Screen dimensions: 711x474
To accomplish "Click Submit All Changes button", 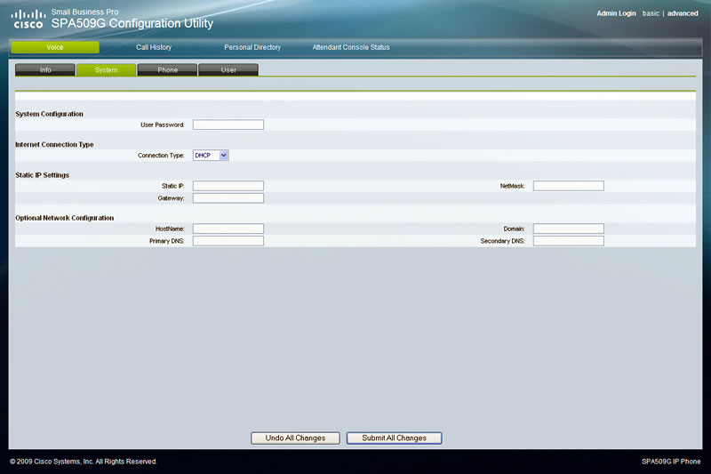I will (x=394, y=438).
